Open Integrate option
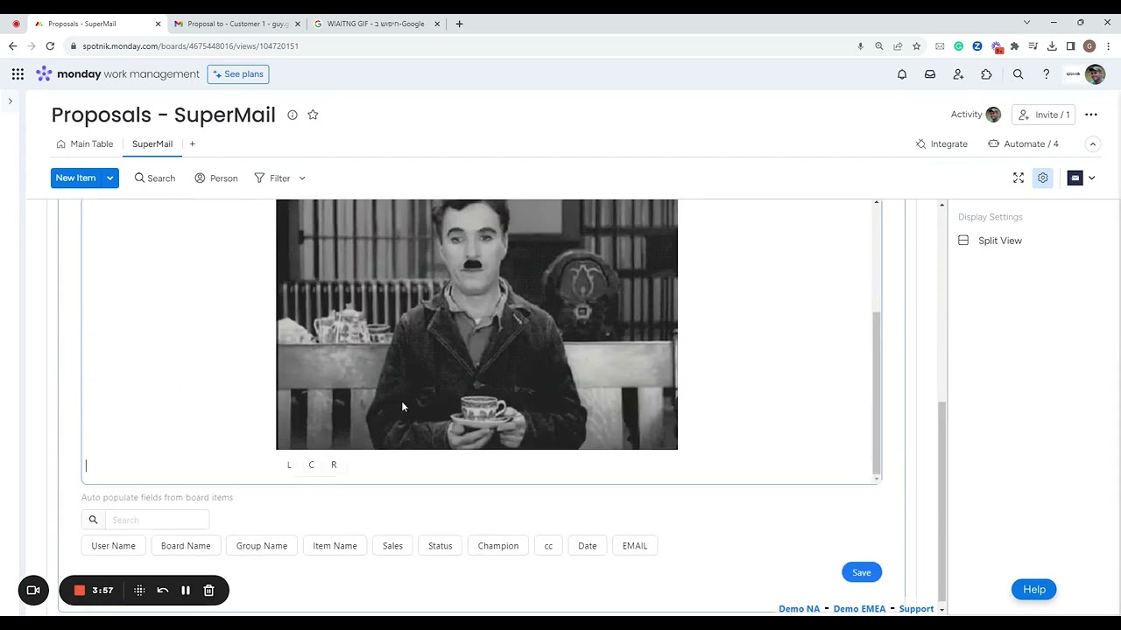 coord(941,143)
